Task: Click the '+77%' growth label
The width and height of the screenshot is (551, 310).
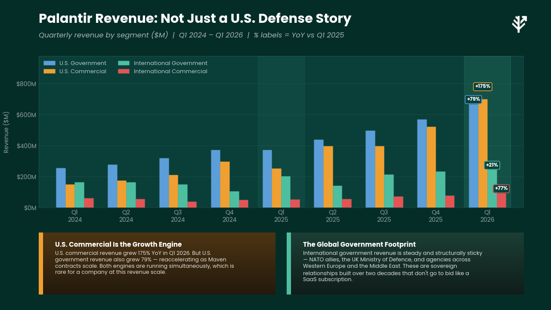Action: 501,189
